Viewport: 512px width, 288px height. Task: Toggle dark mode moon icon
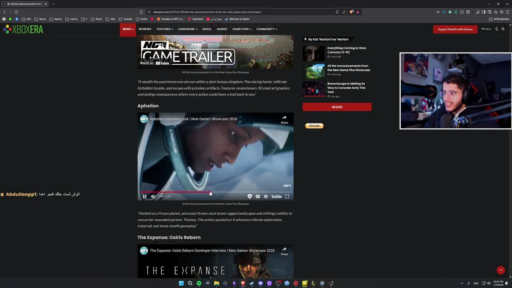[497, 29]
